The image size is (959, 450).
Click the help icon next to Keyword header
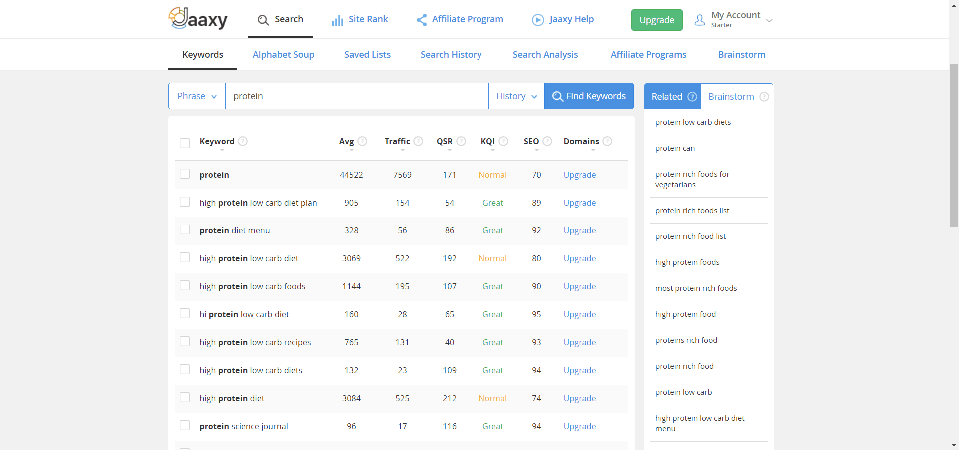pyautogui.click(x=243, y=141)
